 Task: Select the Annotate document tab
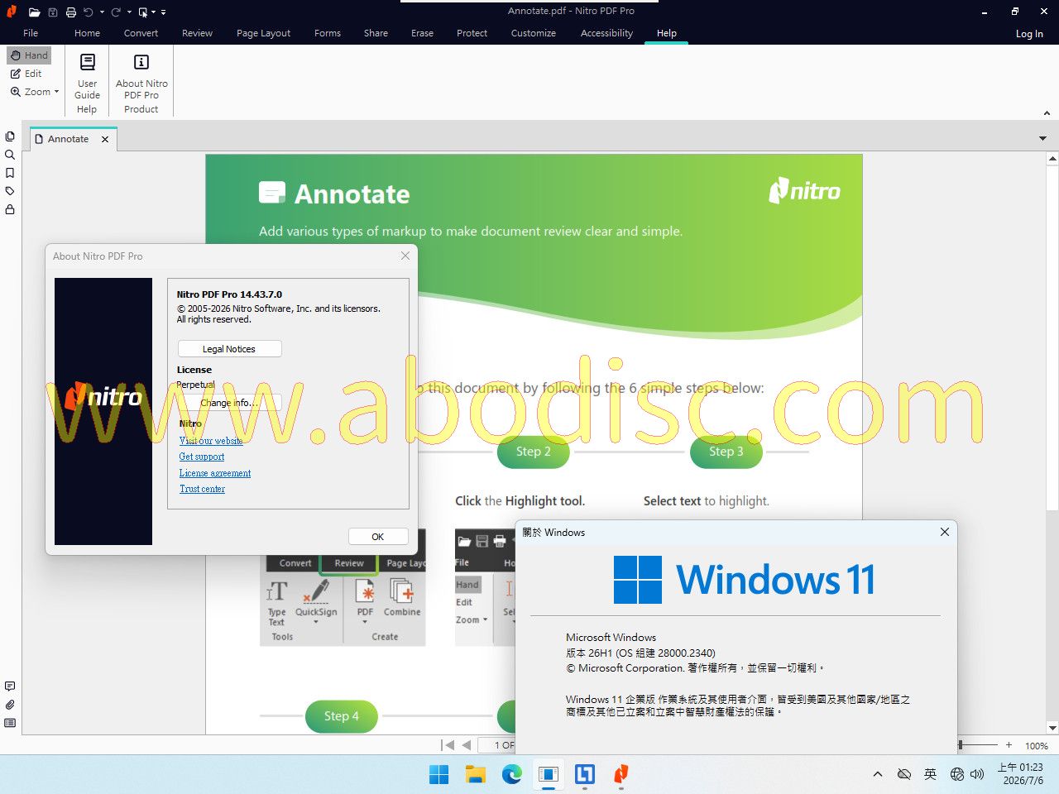(x=68, y=139)
